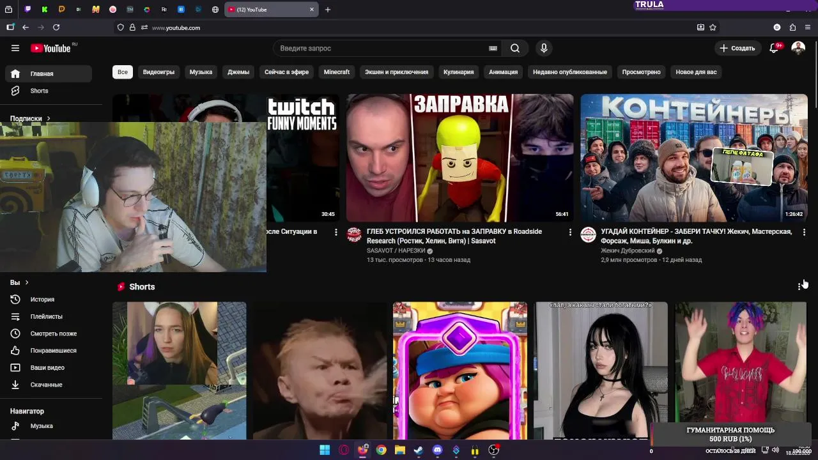Screen dimensions: 818x460
Task: Open more options for the ЗАПРАВКА video
Action: pos(570,233)
